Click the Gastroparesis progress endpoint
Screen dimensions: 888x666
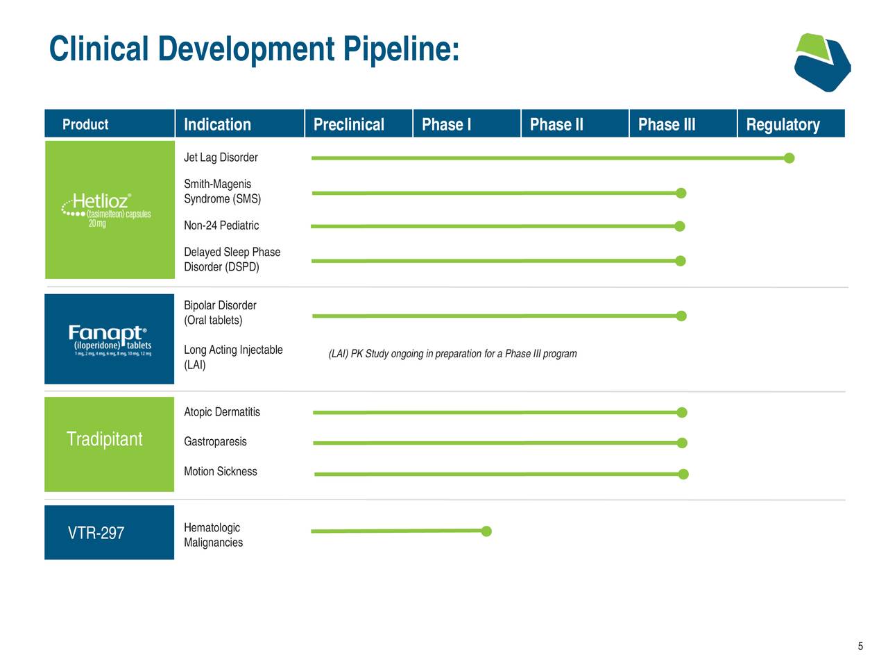coord(682,443)
